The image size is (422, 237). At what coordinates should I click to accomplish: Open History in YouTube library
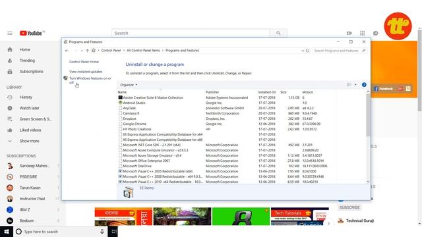point(26,97)
